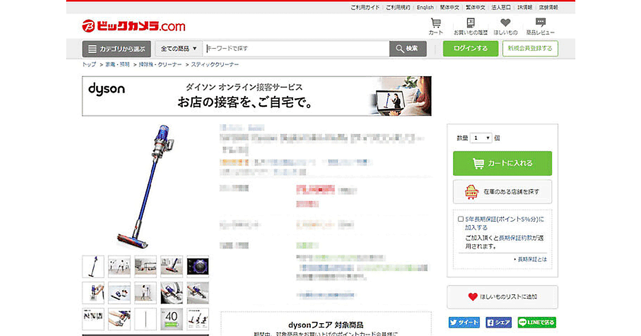Open product reviews icon
641x336 pixels.
pos(540,26)
